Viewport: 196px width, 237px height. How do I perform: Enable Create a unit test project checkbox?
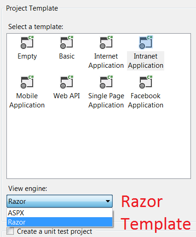click(10, 231)
